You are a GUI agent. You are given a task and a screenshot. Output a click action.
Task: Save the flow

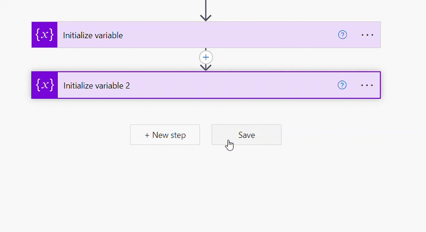246,135
